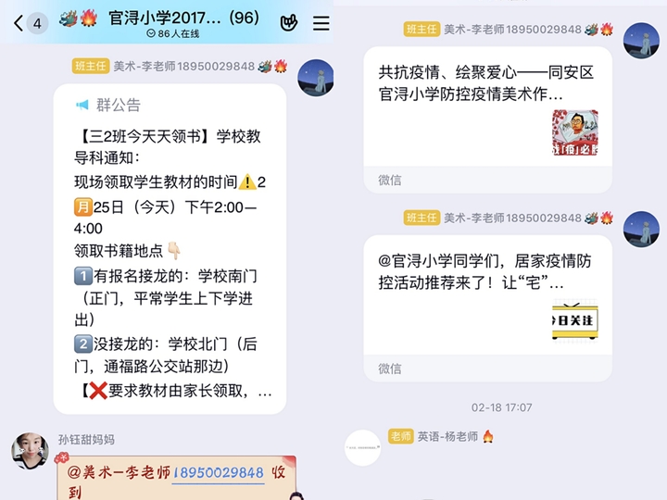Open the hamburger menu in the header
This screenshot has width=667, height=500.
[321, 23]
